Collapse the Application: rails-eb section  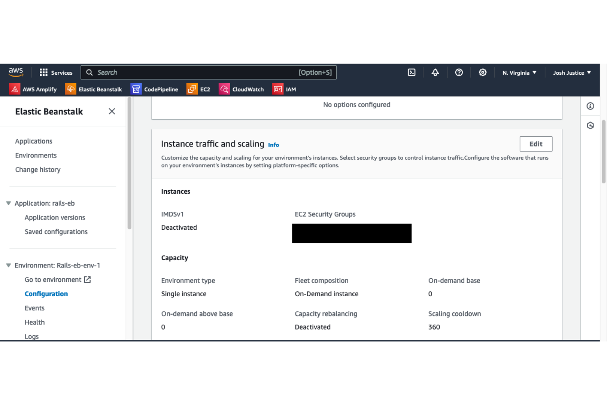[9, 203]
